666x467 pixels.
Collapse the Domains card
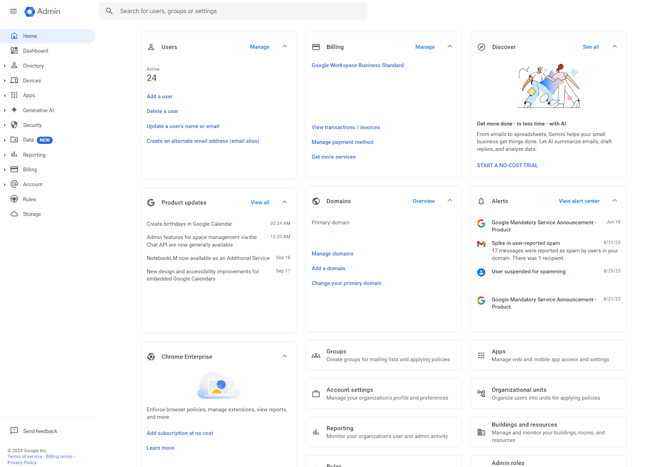[x=450, y=201]
